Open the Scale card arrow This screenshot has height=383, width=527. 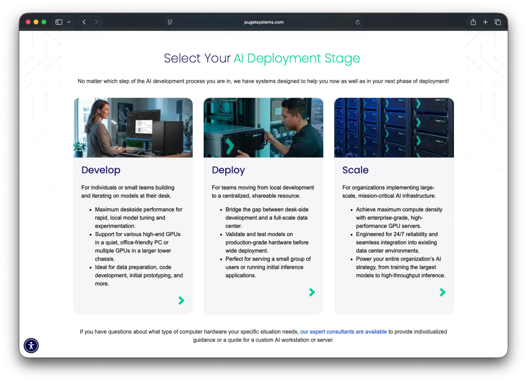pos(442,292)
